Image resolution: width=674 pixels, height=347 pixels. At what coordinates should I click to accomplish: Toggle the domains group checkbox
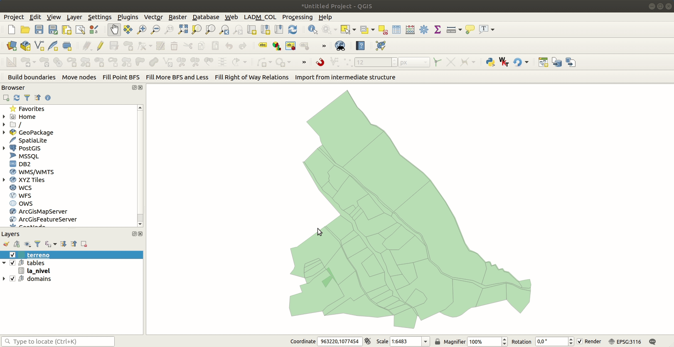12,279
